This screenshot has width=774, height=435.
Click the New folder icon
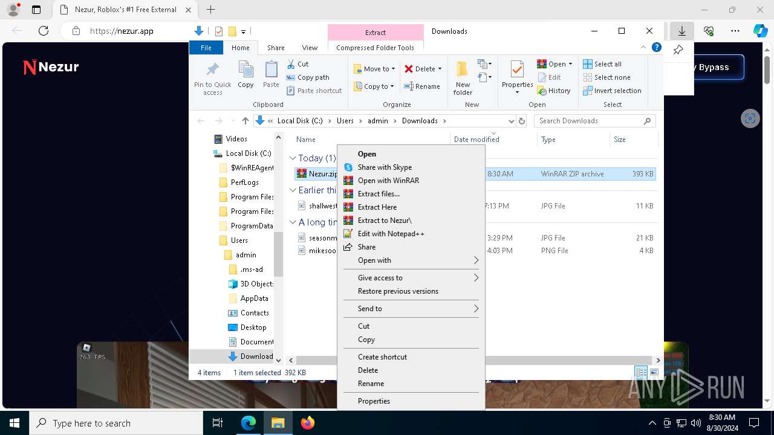[463, 69]
